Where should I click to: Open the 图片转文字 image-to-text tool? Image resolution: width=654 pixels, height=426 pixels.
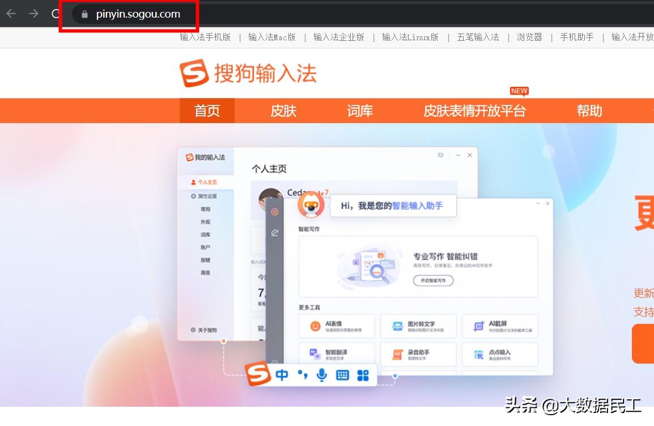(418, 326)
